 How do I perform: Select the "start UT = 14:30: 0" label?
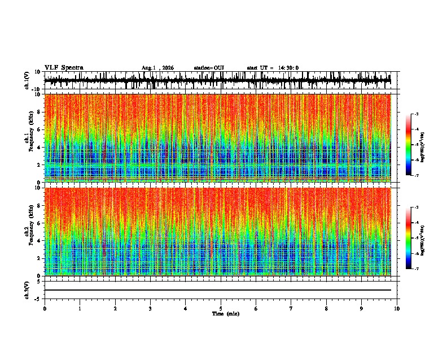pyautogui.click(x=273, y=68)
